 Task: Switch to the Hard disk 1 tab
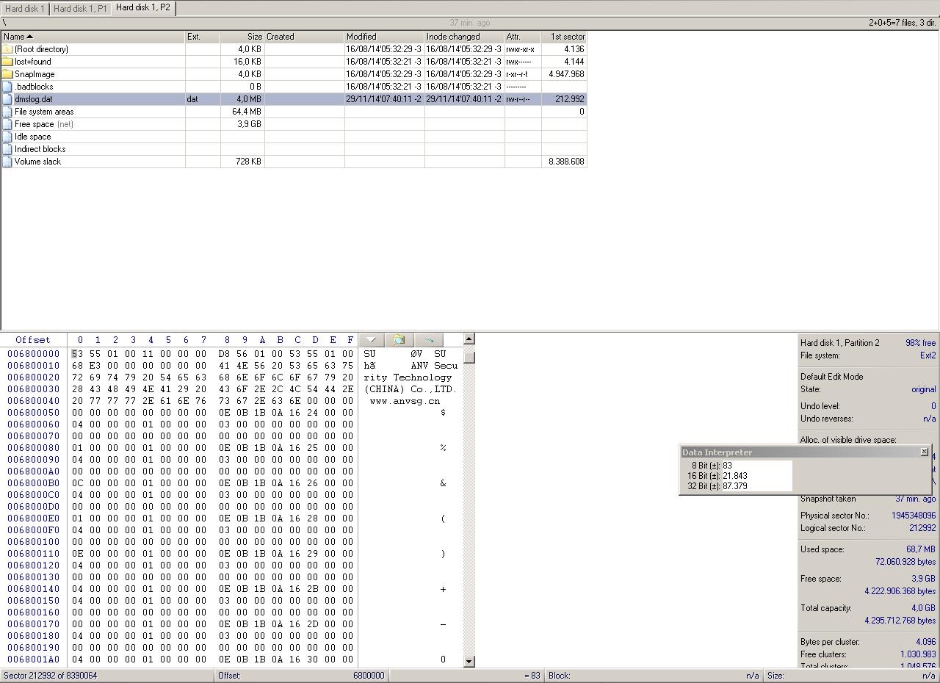24,9
